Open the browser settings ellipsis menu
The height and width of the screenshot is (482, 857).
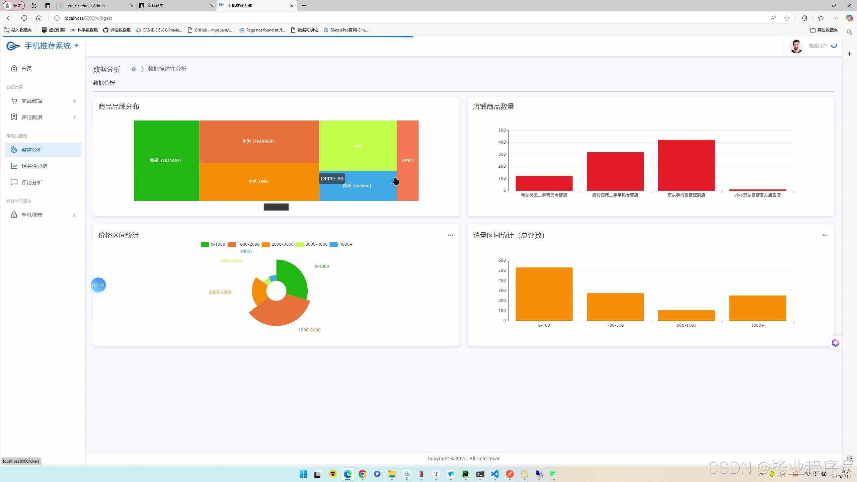click(x=836, y=18)
